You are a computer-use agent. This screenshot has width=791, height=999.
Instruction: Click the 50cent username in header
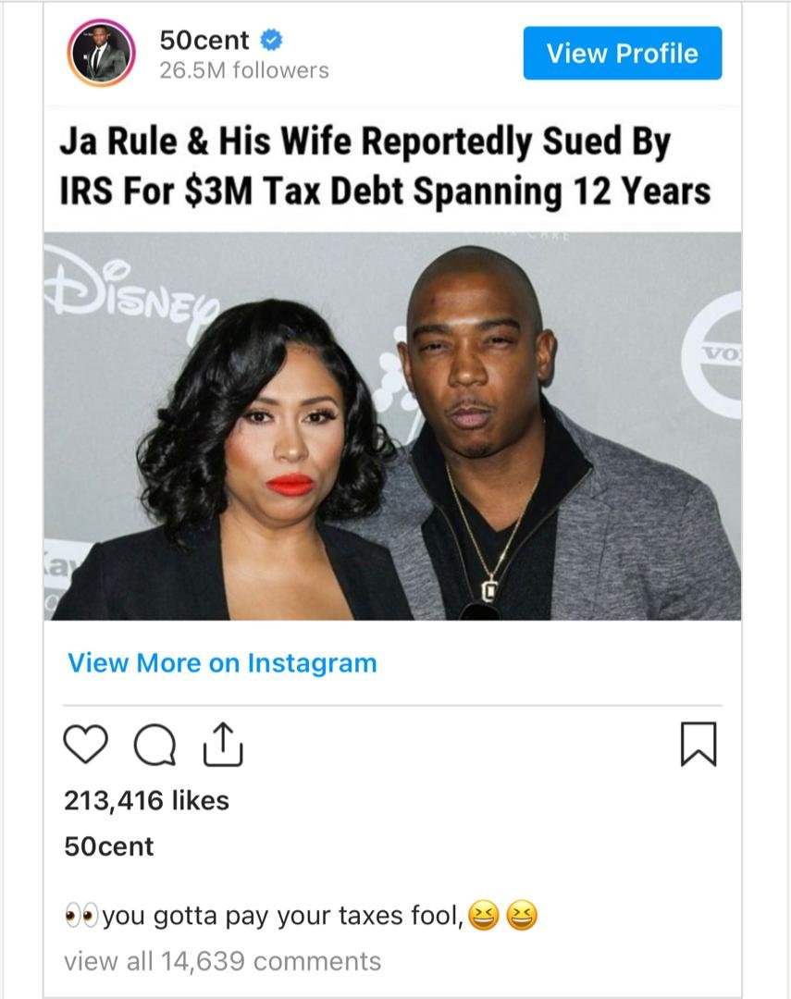204,40
